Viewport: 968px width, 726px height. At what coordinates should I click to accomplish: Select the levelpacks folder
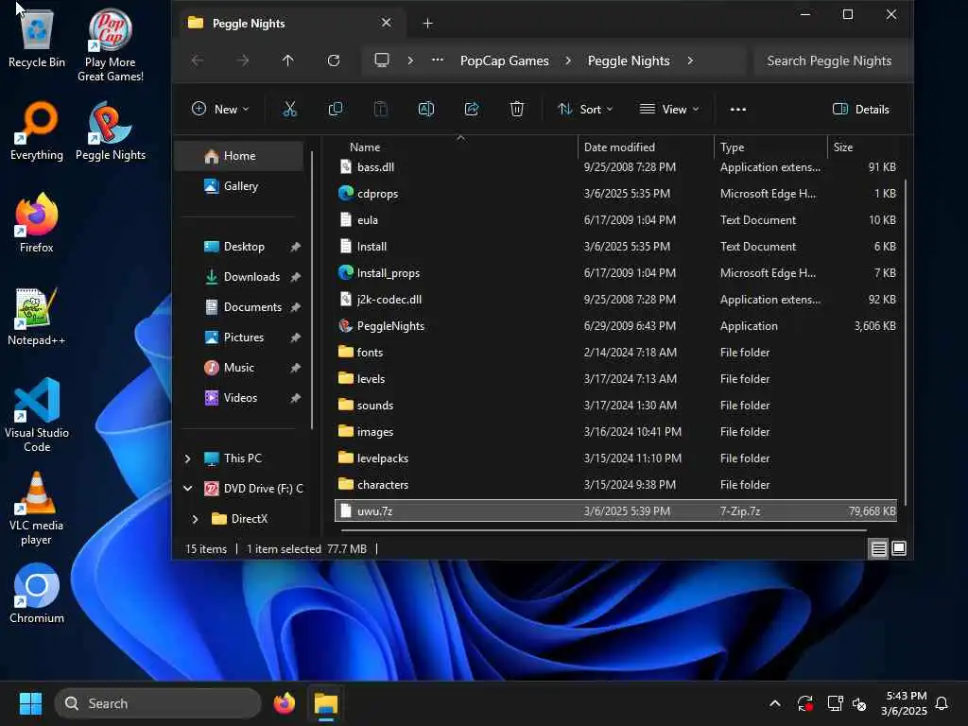(x=615, y=458)
